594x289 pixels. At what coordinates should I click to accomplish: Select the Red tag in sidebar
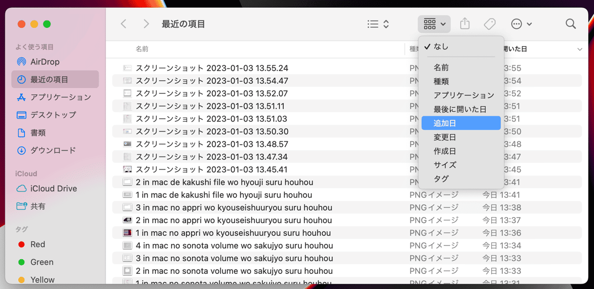click(x=38, y=244)
